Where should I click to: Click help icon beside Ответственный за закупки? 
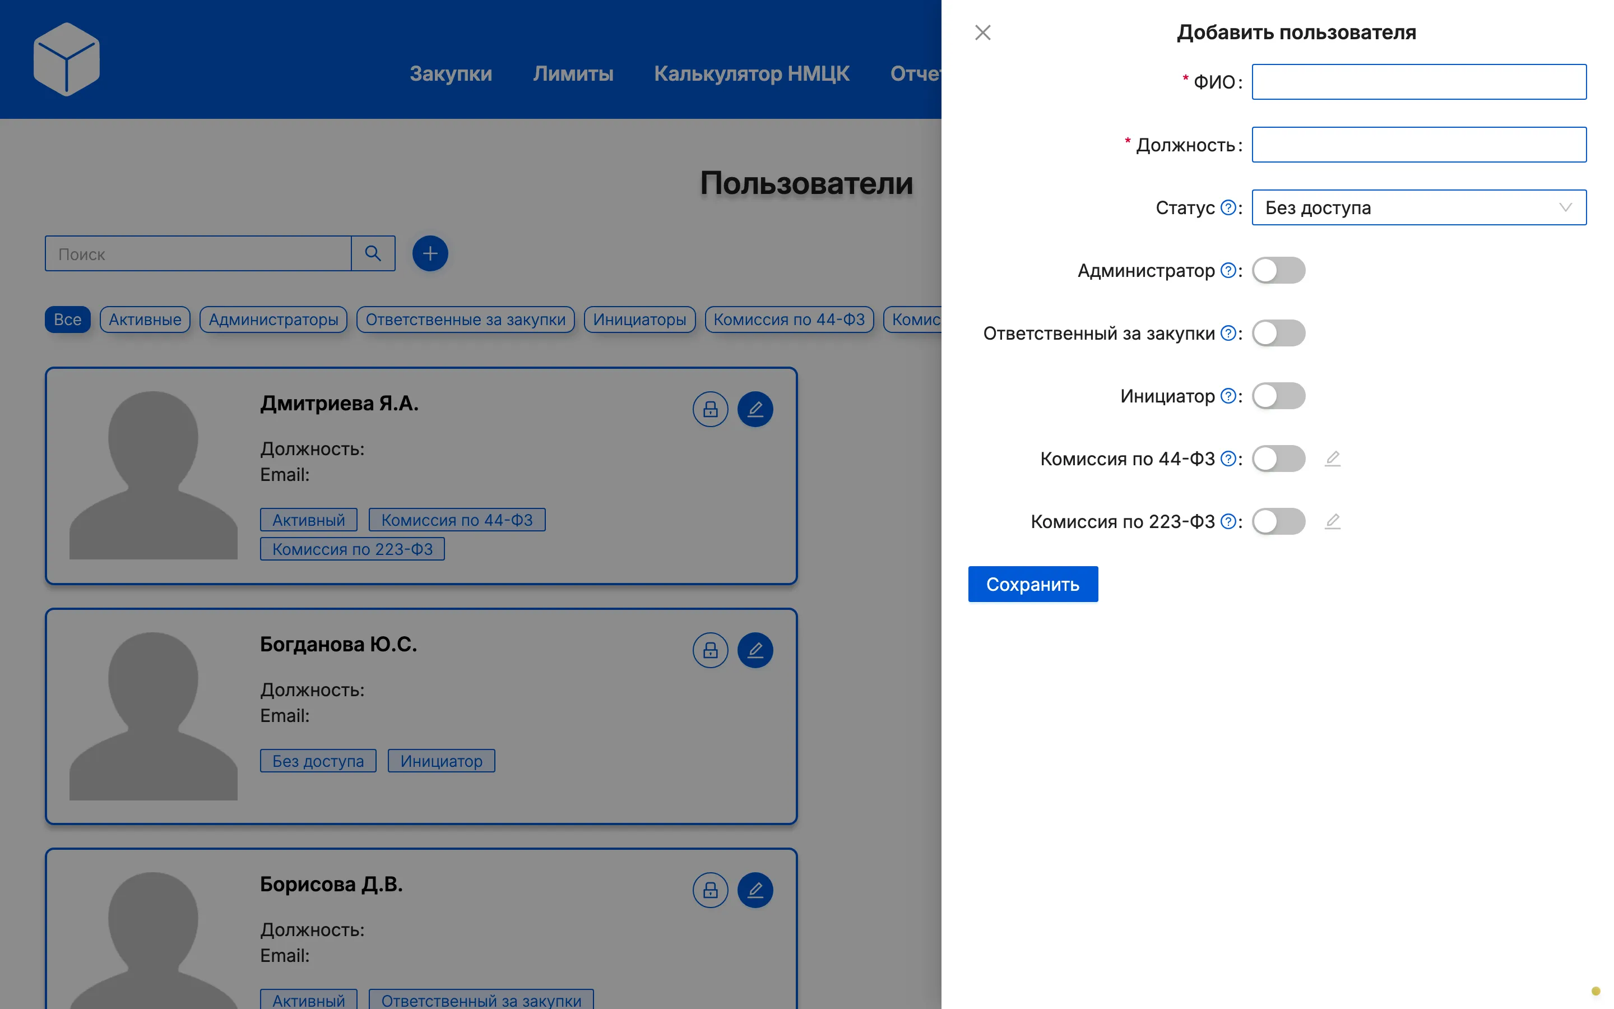[1228, 333]
